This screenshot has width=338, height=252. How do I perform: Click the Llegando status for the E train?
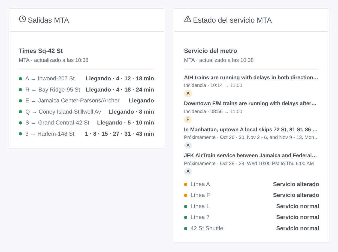click(x=141, y=101)
